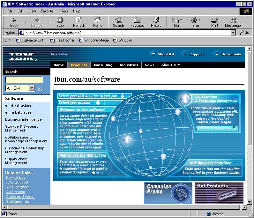This screenshot has width=254, height=218.
Task: Switch to the Consulting tab
Action: 103,65
